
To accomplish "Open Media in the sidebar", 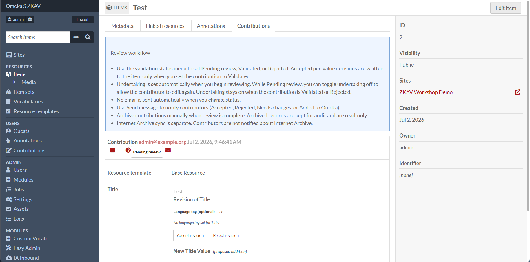I will pos(29,82).
